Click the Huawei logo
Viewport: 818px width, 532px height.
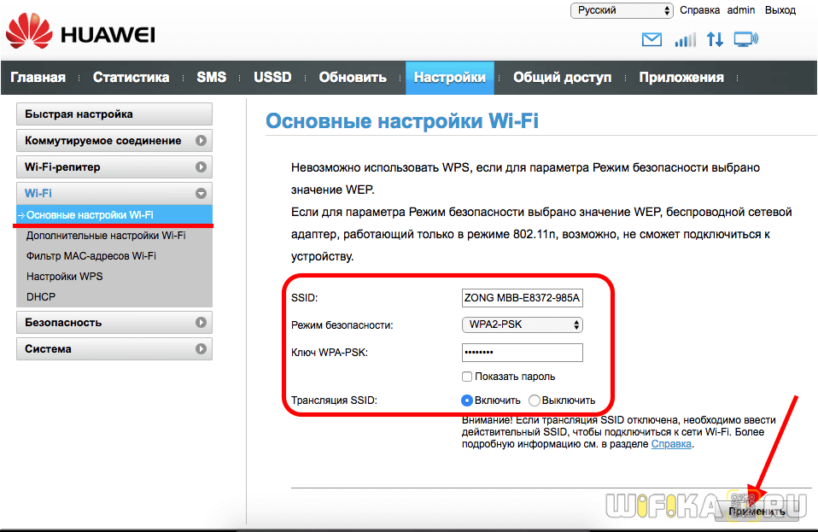coord(80,34)
